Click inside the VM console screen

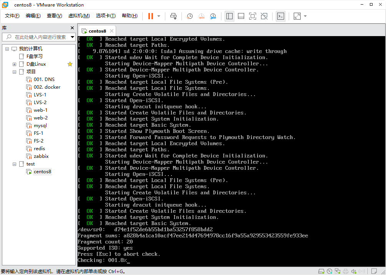tap(231, 151)
